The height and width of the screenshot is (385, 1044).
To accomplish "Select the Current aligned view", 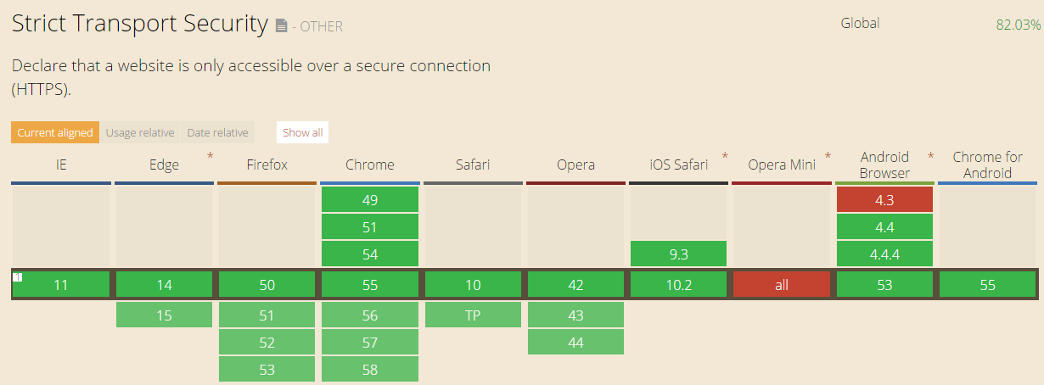I will (x=55, y=132).
